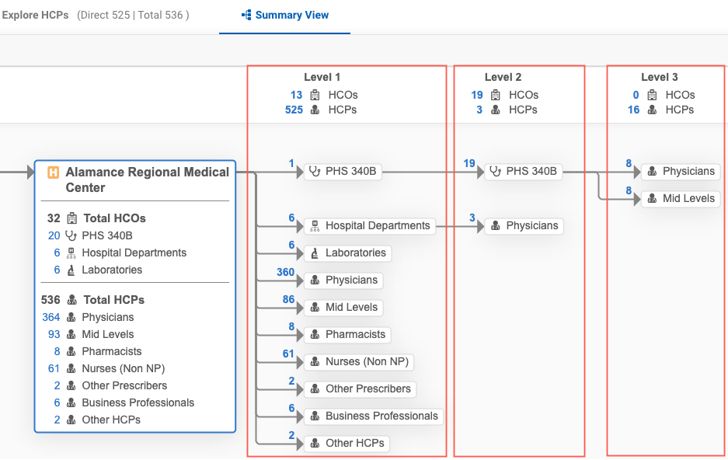The width and height of the screenshot is (728, 460).
Task: Click the Hospital Departments node icon in Level 1
Action: [315, 226]
